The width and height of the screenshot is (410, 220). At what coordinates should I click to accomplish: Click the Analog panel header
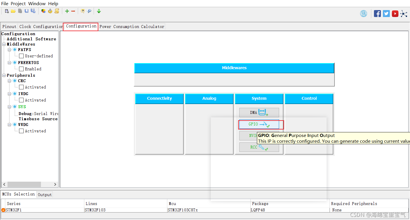209,99
